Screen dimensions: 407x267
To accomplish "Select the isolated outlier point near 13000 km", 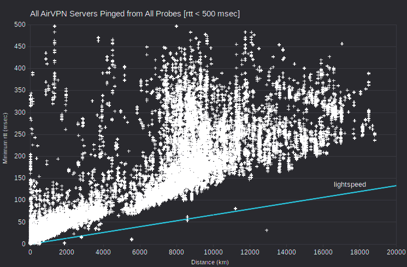I will 266,230.
